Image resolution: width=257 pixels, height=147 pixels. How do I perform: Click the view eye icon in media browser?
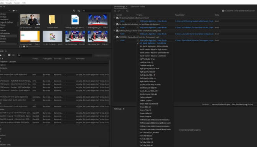click(79, 11)
